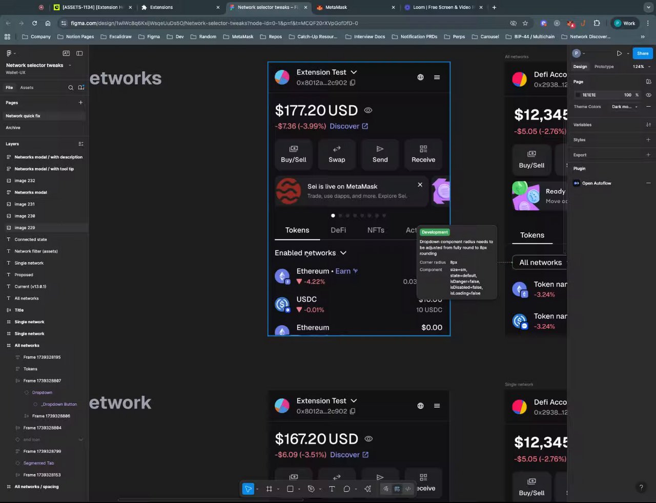Click the Discover link under $177.20
The image size is (656, 503).
pyautogui.click(x=348, y=126)
